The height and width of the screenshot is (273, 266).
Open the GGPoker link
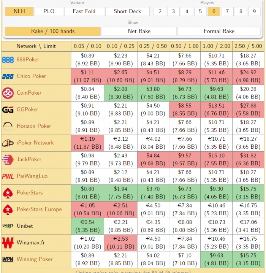point(27,110)
